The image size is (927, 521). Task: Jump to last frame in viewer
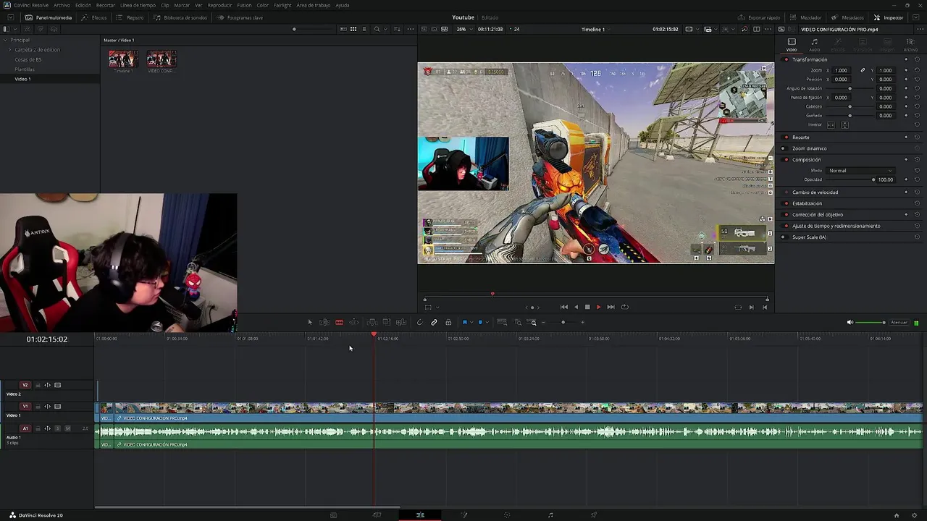611,307
